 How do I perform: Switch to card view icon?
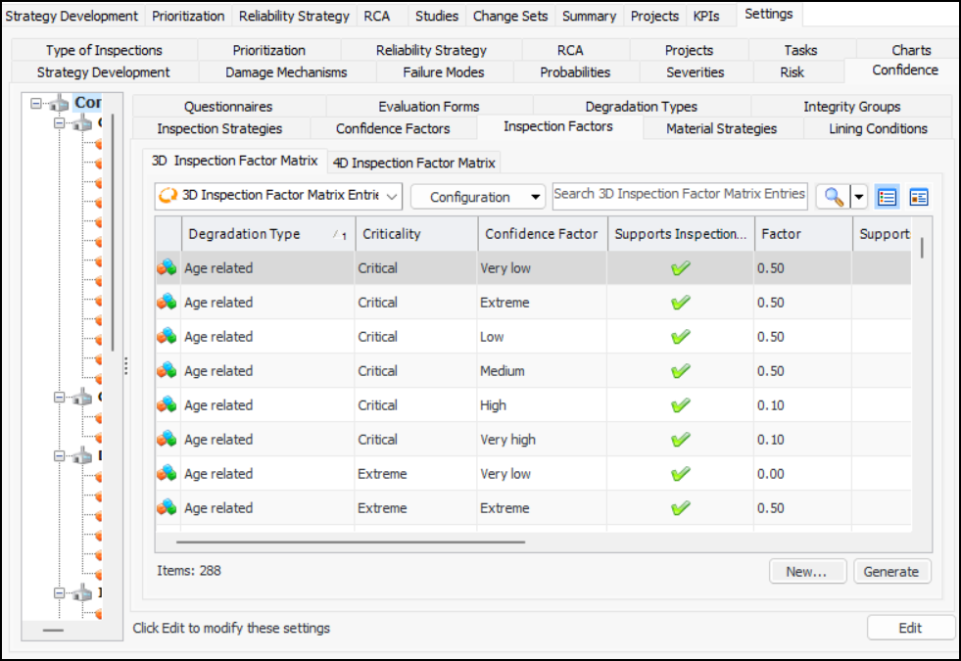919,197
